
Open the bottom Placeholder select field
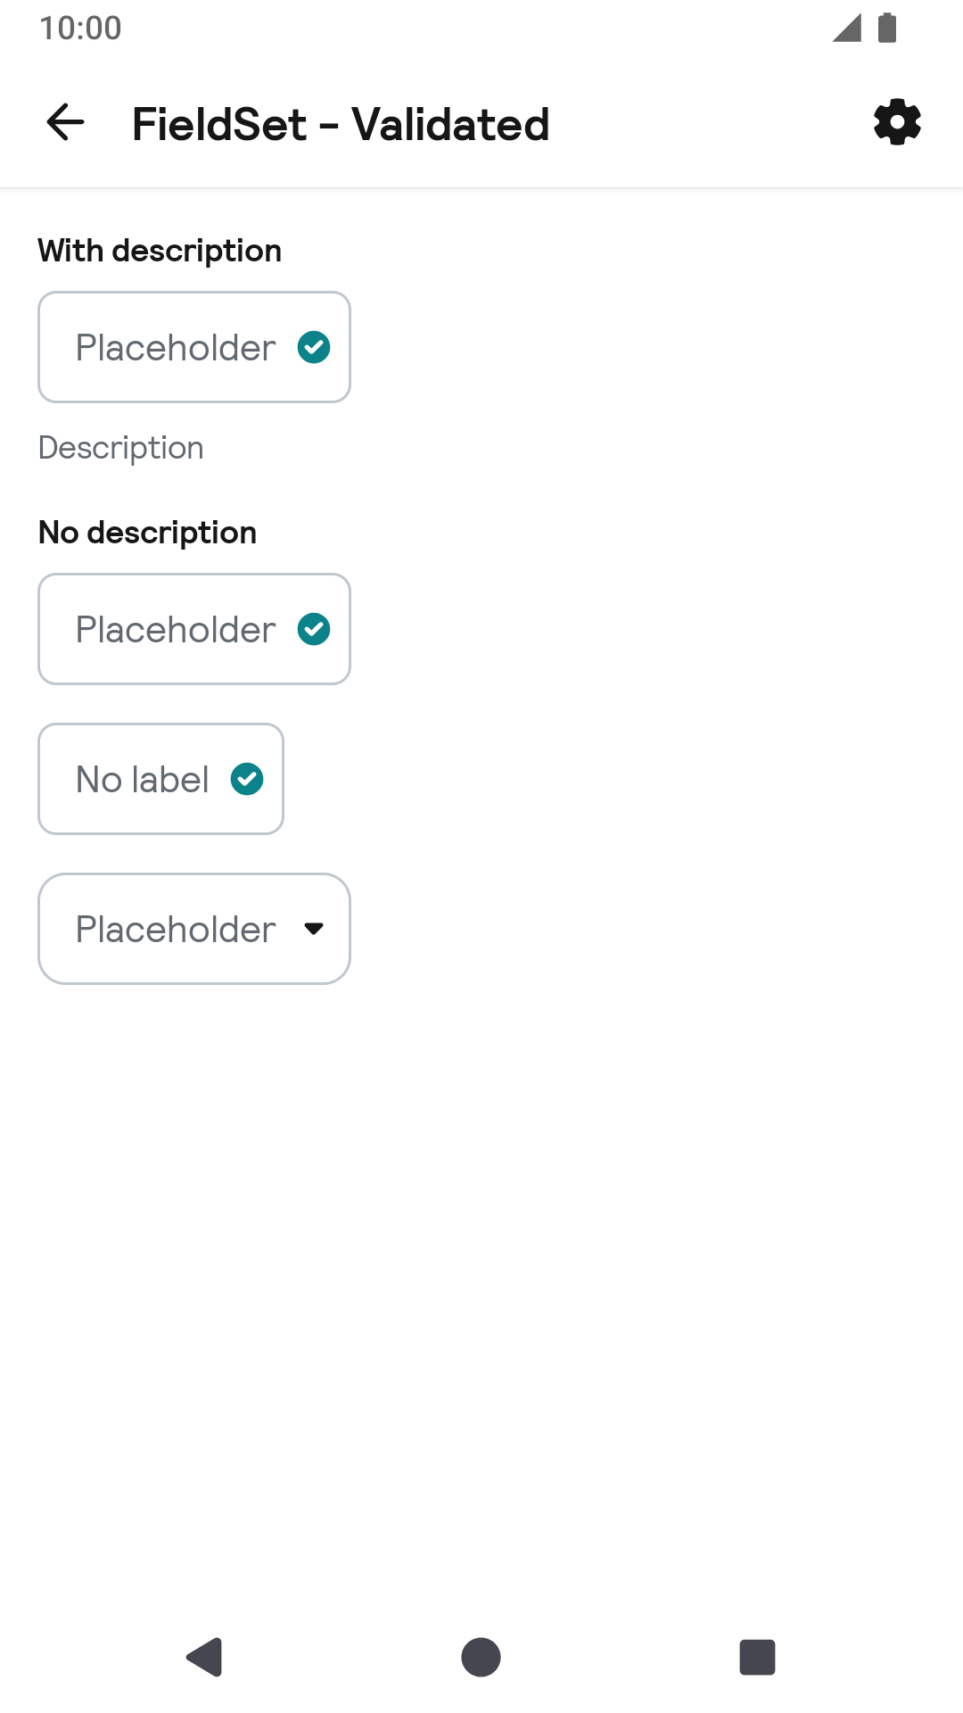click(194, 929)
